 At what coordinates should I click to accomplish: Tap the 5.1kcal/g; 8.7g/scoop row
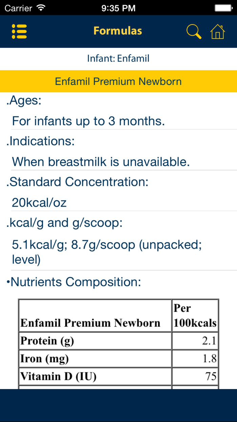pyautogui.click(x=107, y=252)
